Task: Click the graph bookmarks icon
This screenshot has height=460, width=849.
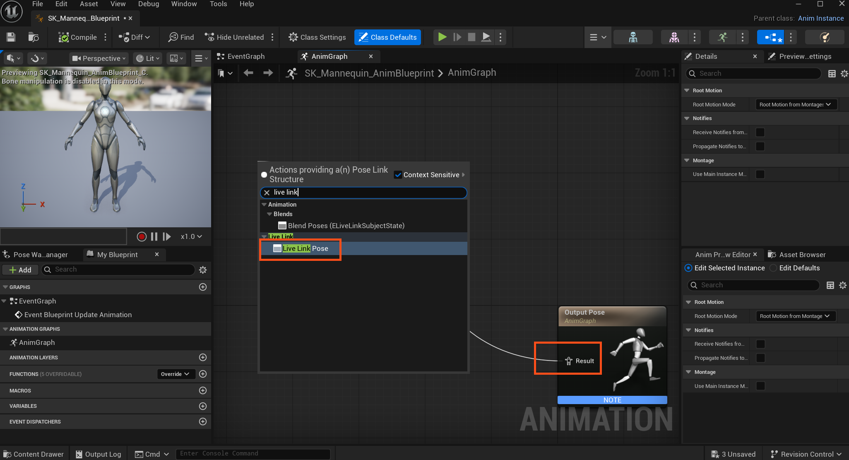Action: click(225, 73)
